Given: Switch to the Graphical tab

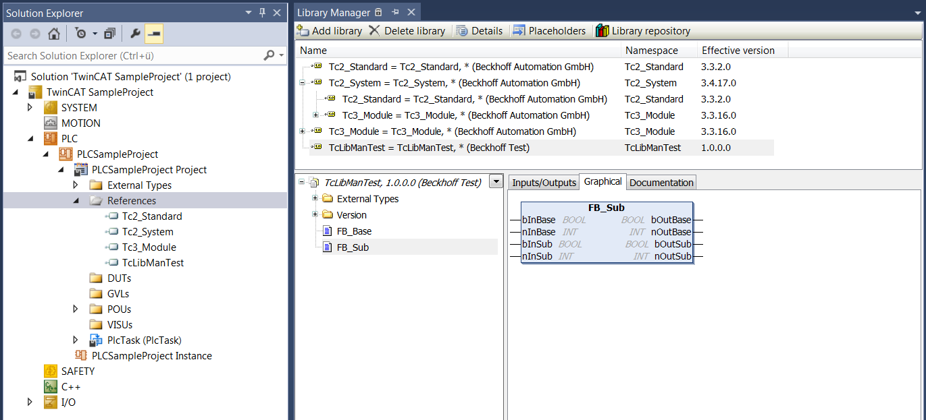Looking at the screenshot, I should click(602, 181).
